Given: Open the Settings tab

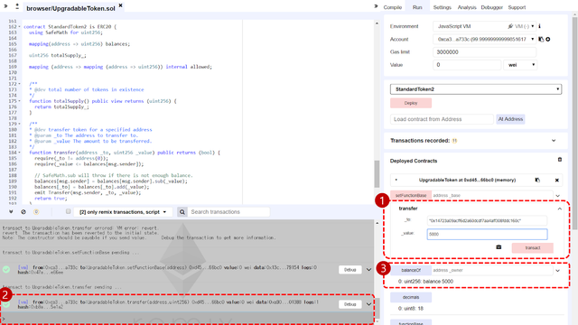Looking at the screenshot, I should point(442,7).
